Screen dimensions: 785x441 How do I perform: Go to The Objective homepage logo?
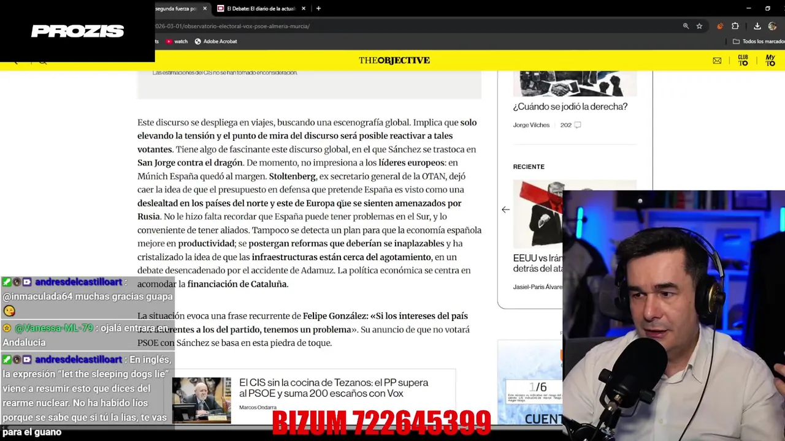coord(394,60)
